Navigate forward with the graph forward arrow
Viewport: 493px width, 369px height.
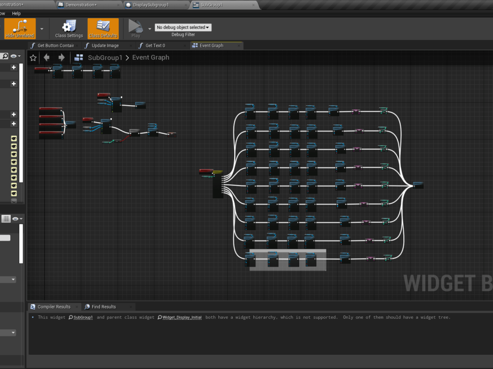pos(61,57)
